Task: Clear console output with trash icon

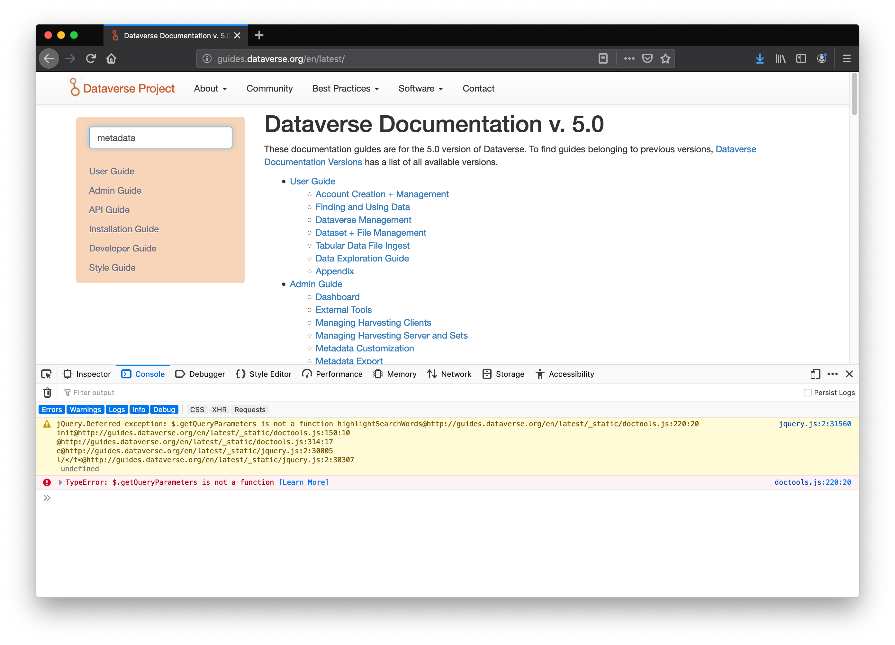Action: click(x=47, y=392)
